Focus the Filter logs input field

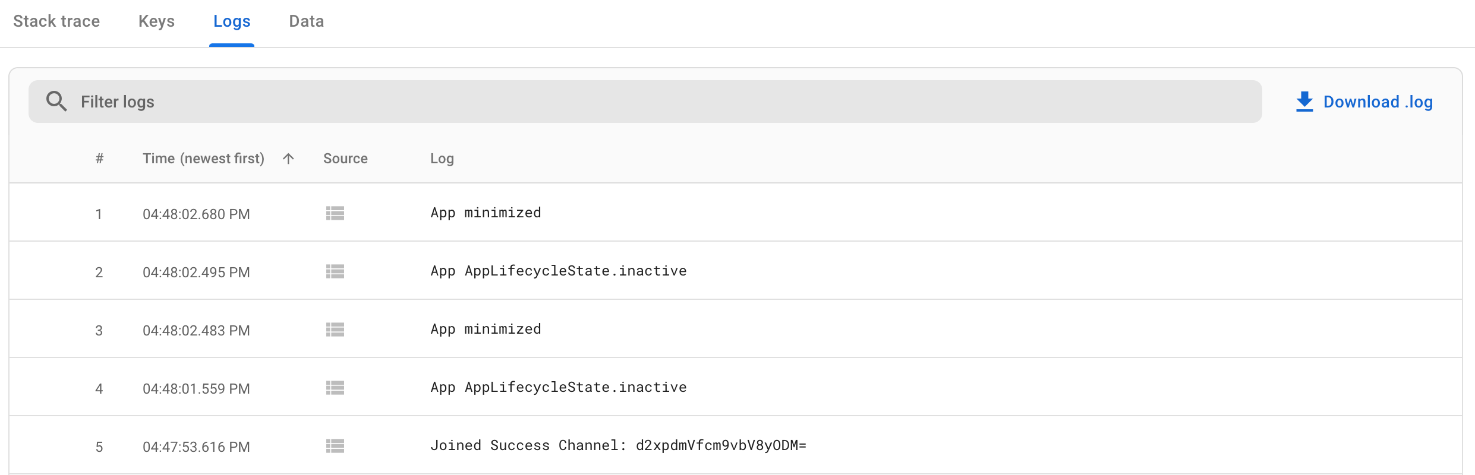pos(654,102)
